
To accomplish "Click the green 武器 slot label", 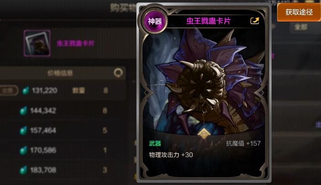I will pyautogui.click(x=155, y=143).
